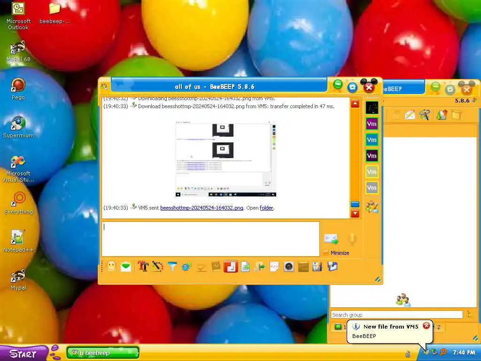Click the chat scrollbar down arrow

pyautogui.click(x=355, y=213)
